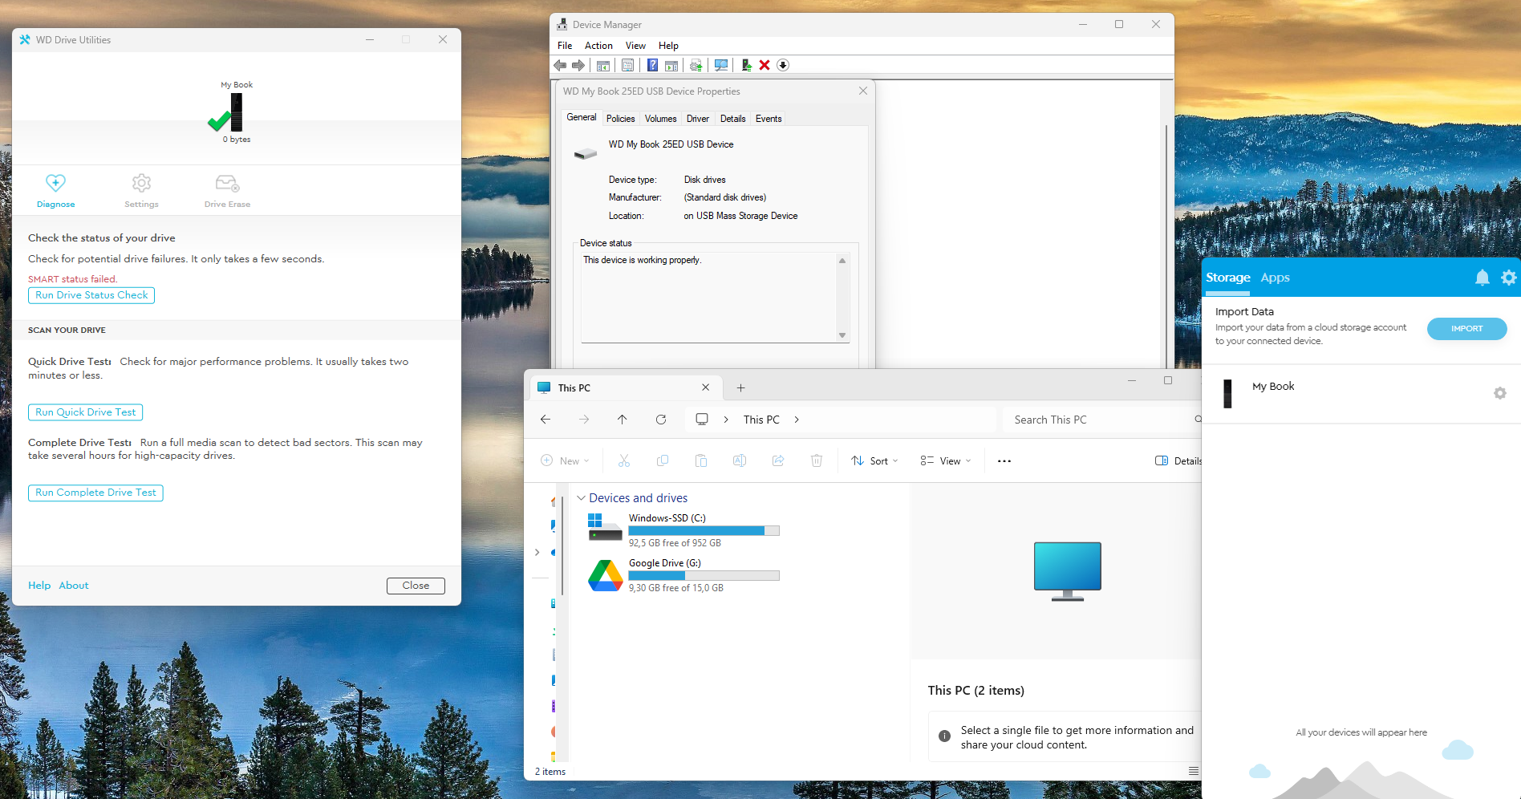Click the Properties toolbar icon in Device Manager
1521x799 pixels.
[x=628, y=65]
